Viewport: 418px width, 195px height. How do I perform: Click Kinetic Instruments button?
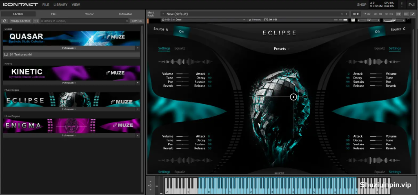point(69,83)
